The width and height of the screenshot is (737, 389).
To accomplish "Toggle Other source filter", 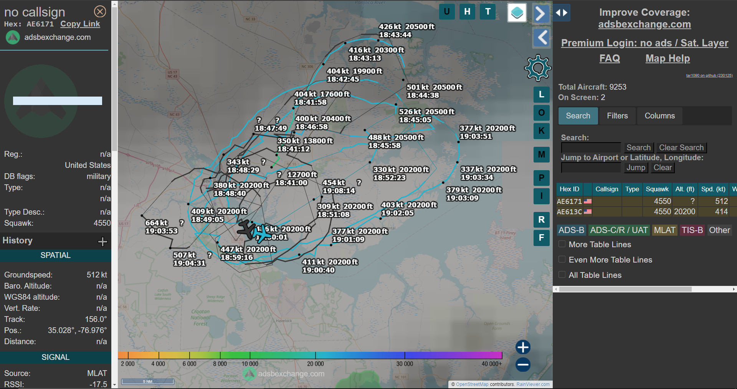I will pos(719,230).
